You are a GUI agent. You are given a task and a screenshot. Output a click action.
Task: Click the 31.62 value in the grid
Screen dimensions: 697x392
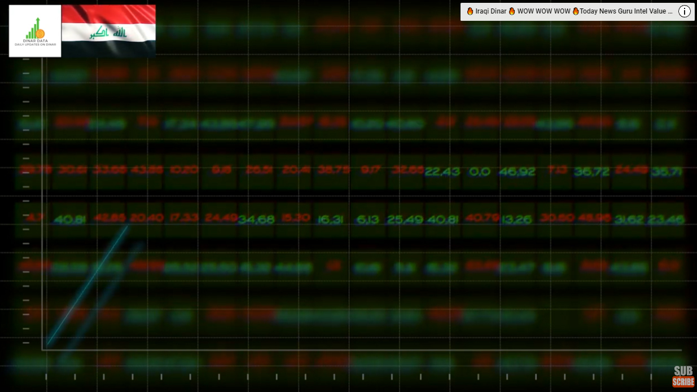pos(629,219)
